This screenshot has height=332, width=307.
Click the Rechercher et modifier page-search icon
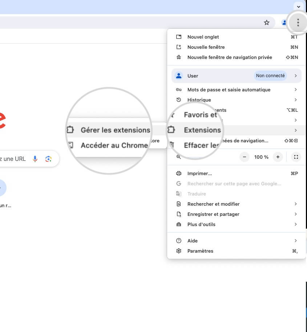click(x=179, y=204)
